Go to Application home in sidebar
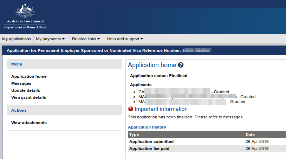This screenshot has height=159, width=286. point(29,76)
